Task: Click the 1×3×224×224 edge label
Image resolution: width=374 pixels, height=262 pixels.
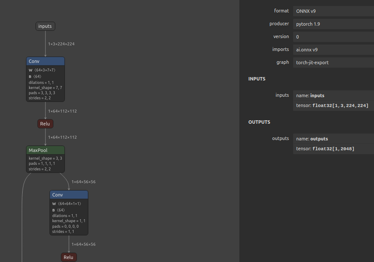Action: (61, 44)
